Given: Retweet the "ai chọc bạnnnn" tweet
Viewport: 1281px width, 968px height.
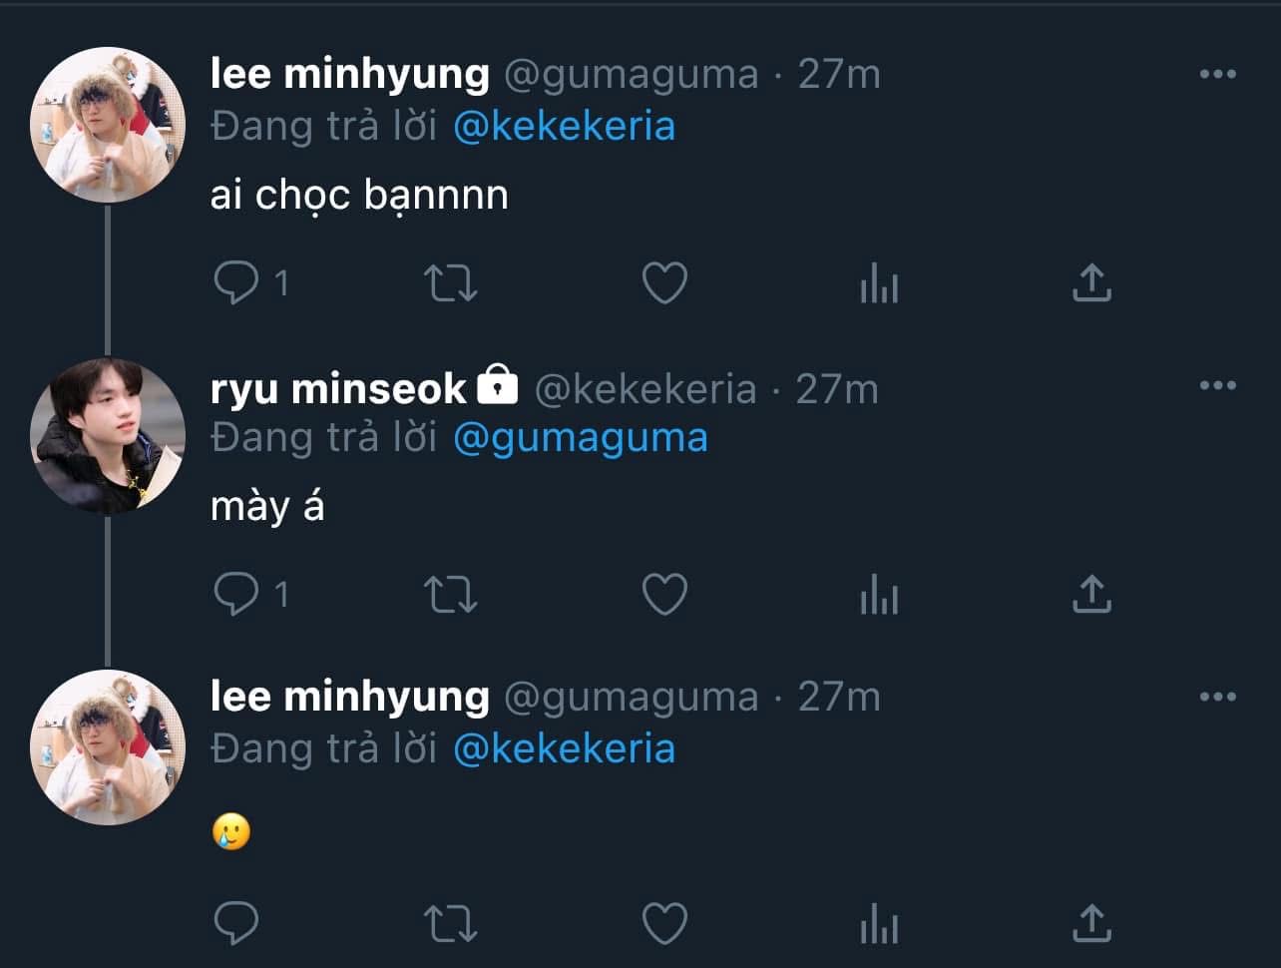Looking at the screenshot, I should 451,283.
